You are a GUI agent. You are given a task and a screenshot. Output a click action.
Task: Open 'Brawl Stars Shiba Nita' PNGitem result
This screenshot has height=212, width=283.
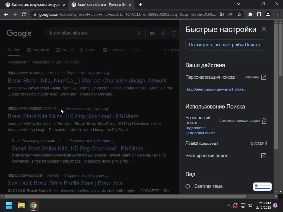point(78,149)
